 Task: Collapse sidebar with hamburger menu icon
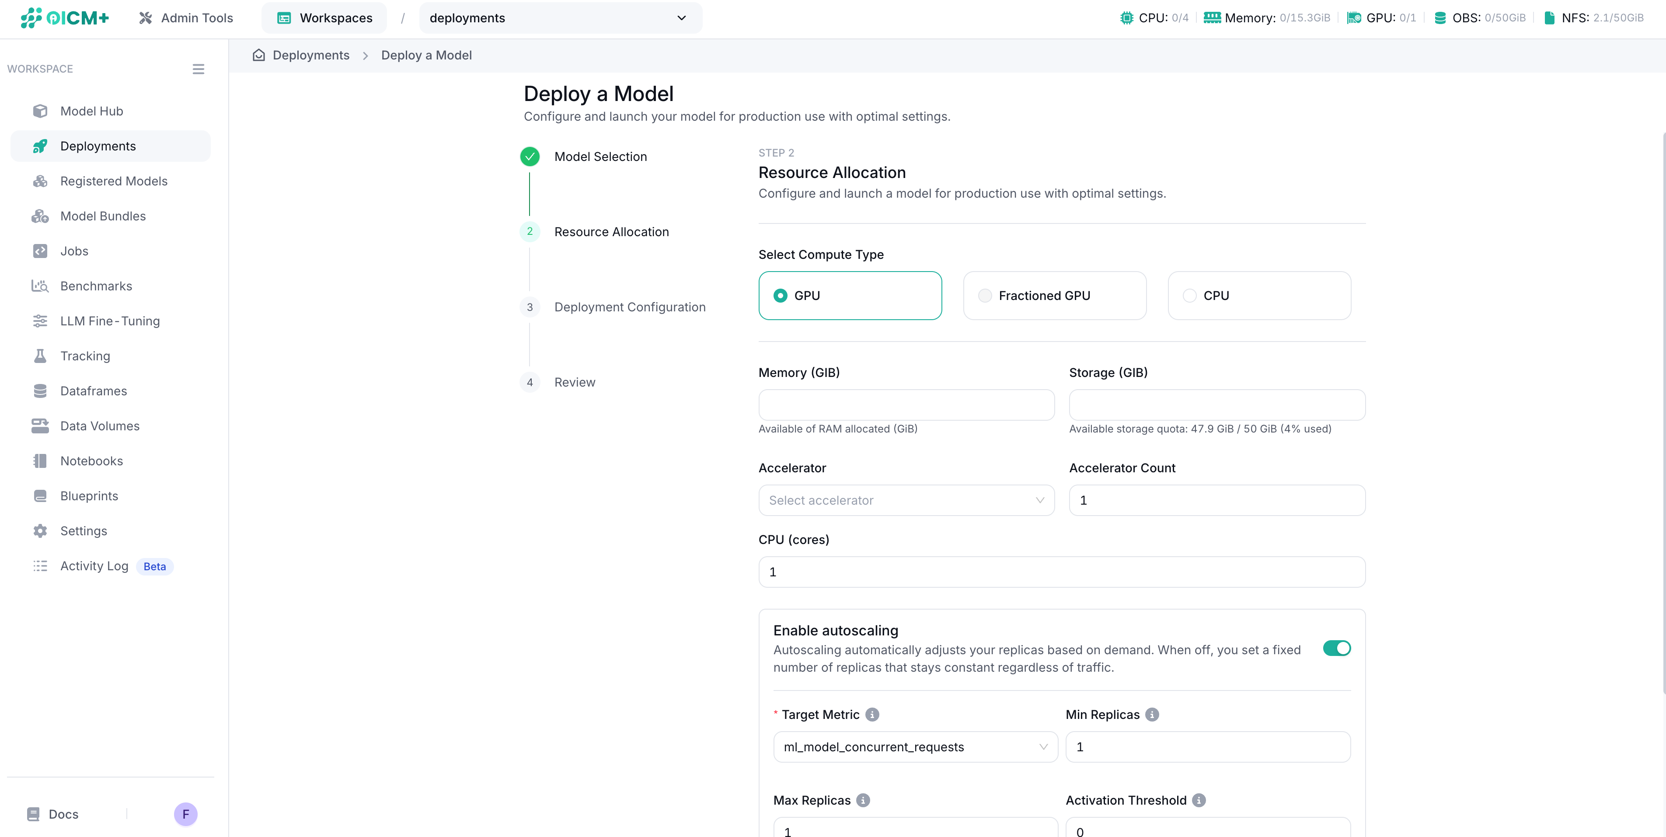pyautogui.click(x=199, y=69)
